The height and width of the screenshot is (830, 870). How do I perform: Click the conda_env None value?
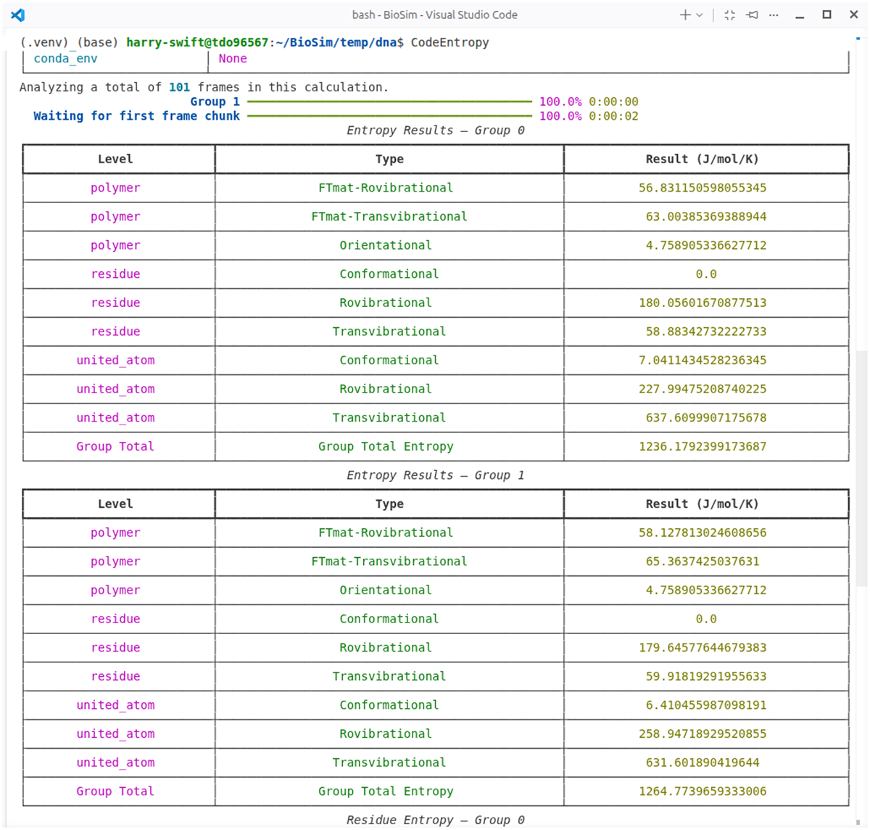[x=233, y=59]
